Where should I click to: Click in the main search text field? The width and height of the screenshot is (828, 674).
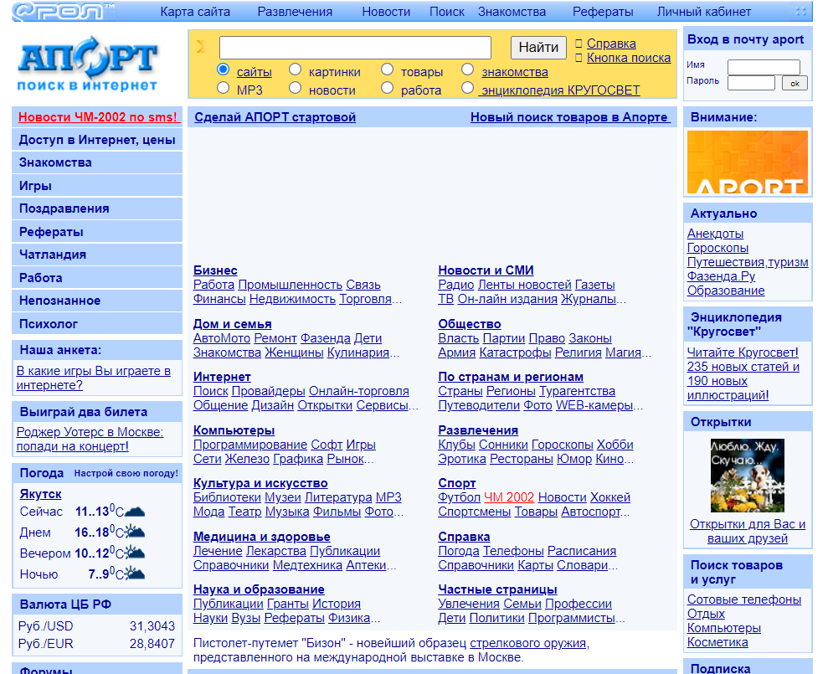pos(355,48)
